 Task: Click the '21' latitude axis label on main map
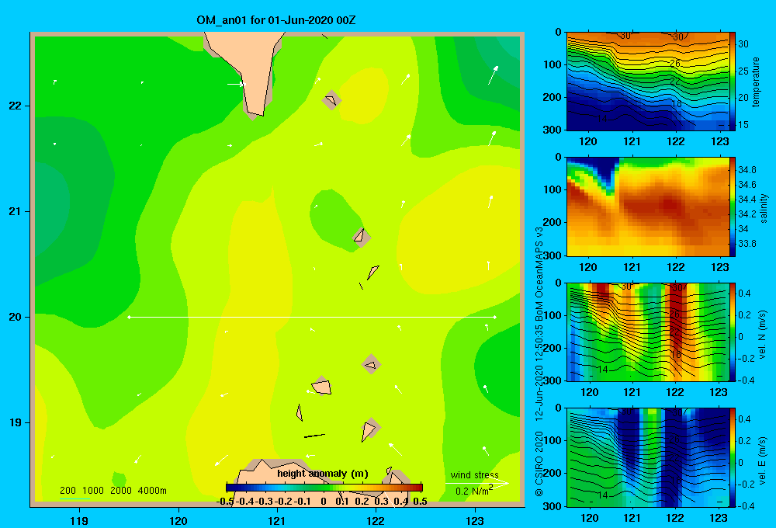coord(16,211)
